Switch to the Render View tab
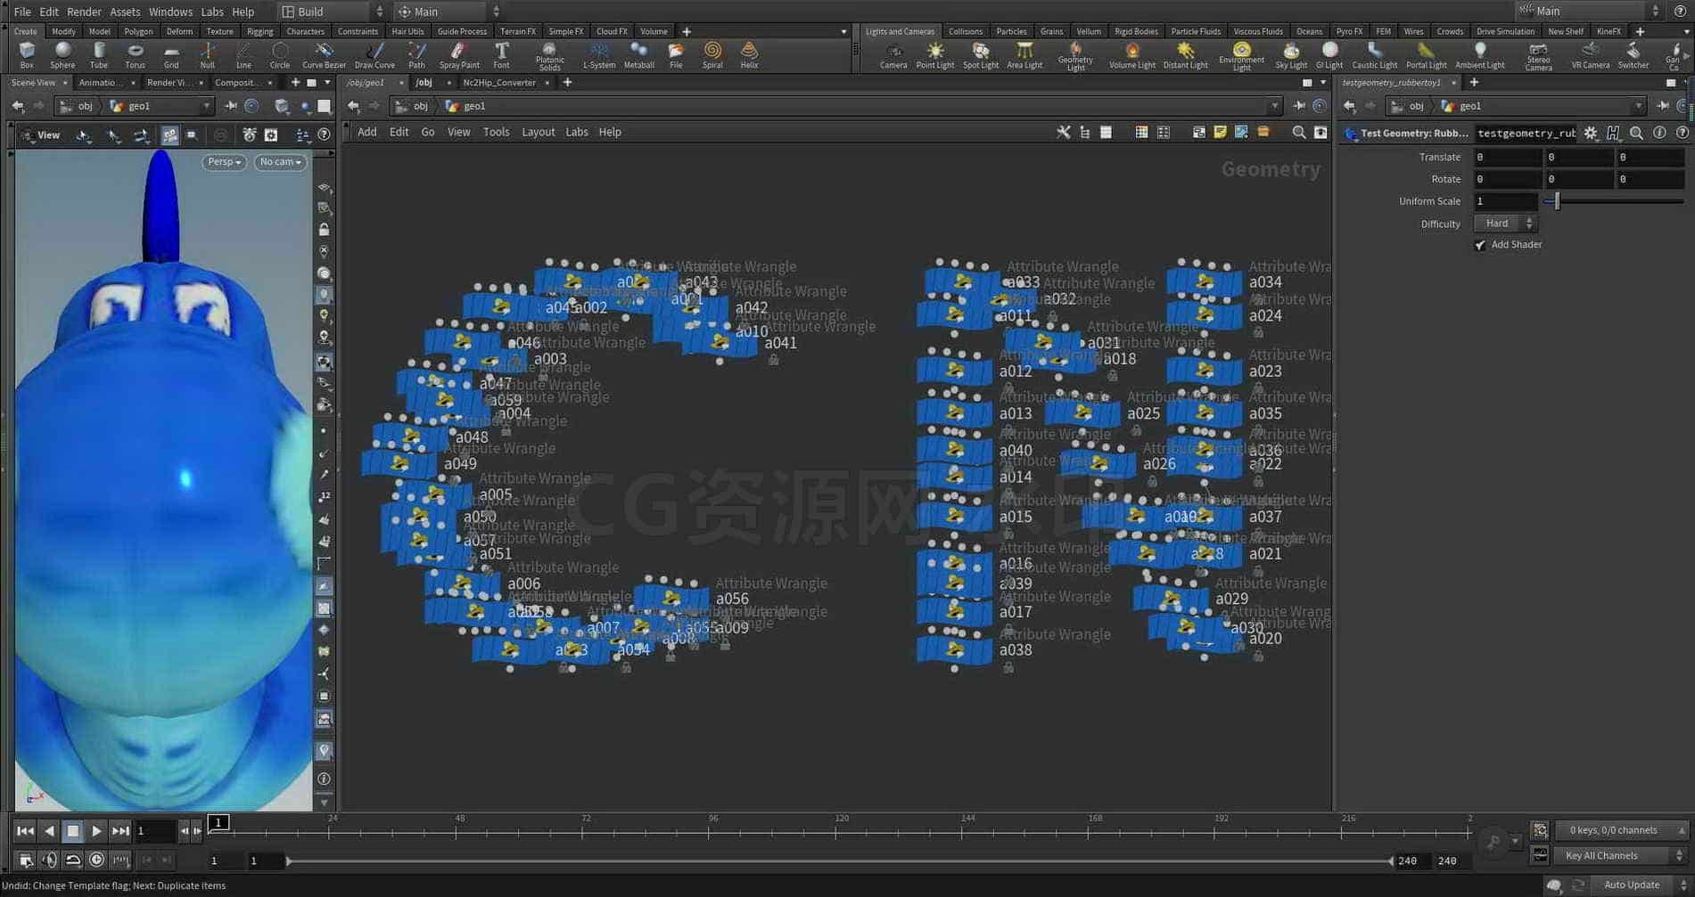 [168, 83]
